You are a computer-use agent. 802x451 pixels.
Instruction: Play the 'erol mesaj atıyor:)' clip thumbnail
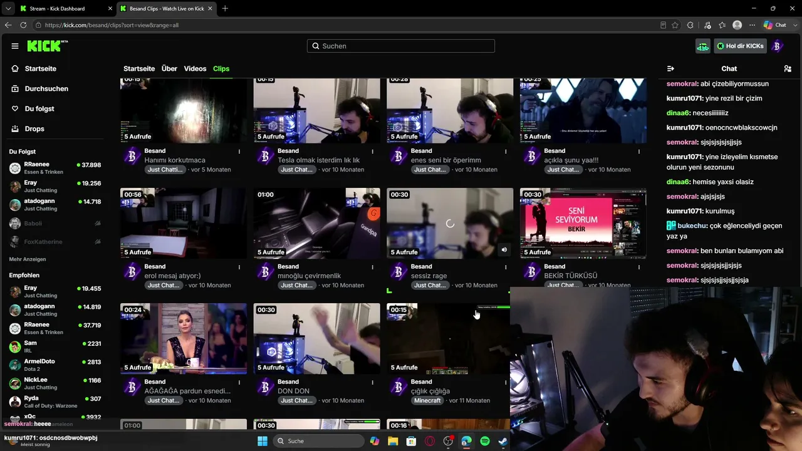coord(184,223)
